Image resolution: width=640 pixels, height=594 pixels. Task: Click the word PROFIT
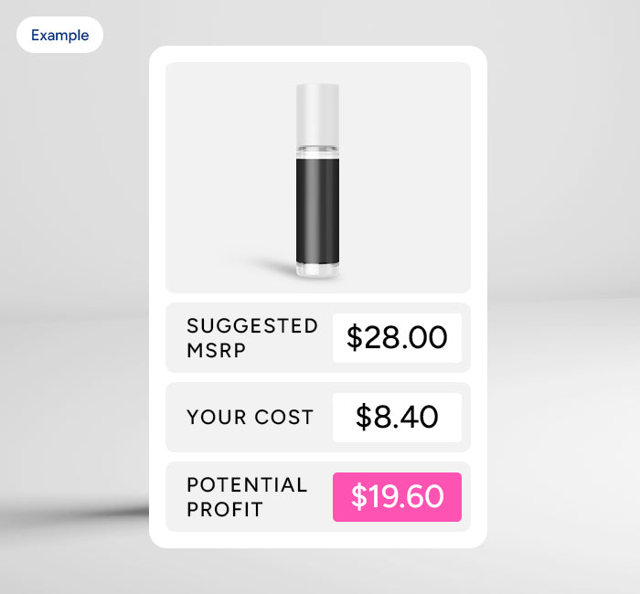tap(224, 509)
